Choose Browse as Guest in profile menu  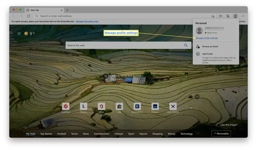tap(210, 46)
